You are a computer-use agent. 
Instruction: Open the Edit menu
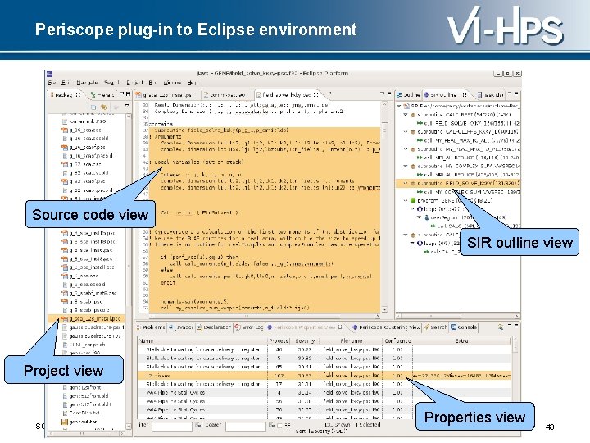[x=66, y=83]
